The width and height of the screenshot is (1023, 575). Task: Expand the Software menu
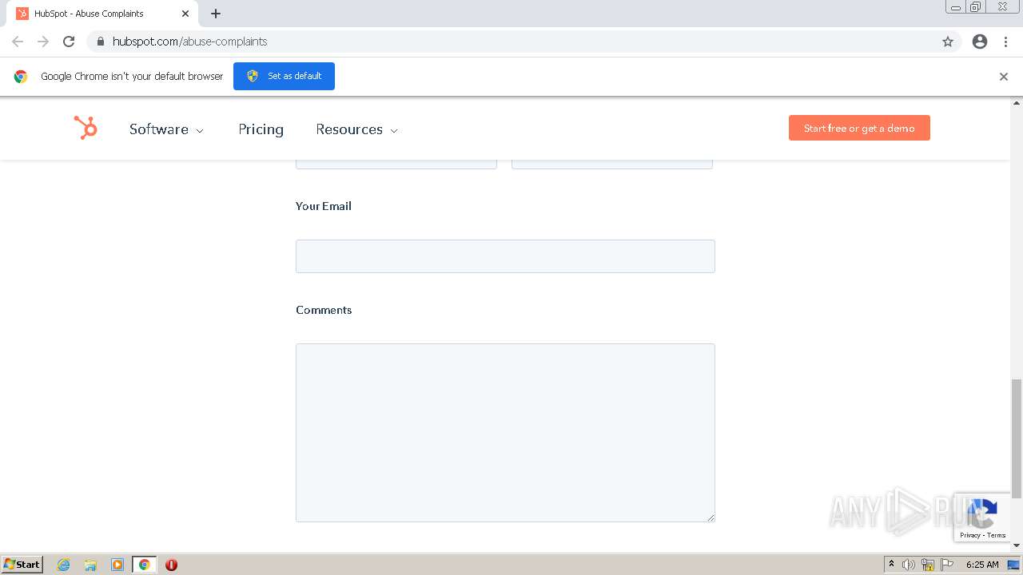pyautogui.click(x=166, y=129)
